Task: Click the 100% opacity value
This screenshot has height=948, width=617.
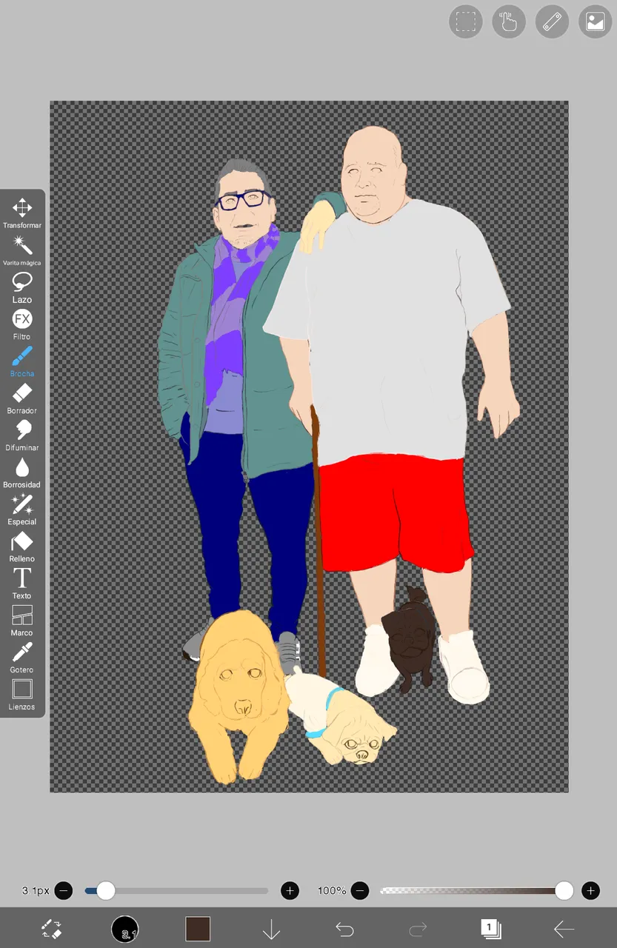Action: (x=332, y=890)
